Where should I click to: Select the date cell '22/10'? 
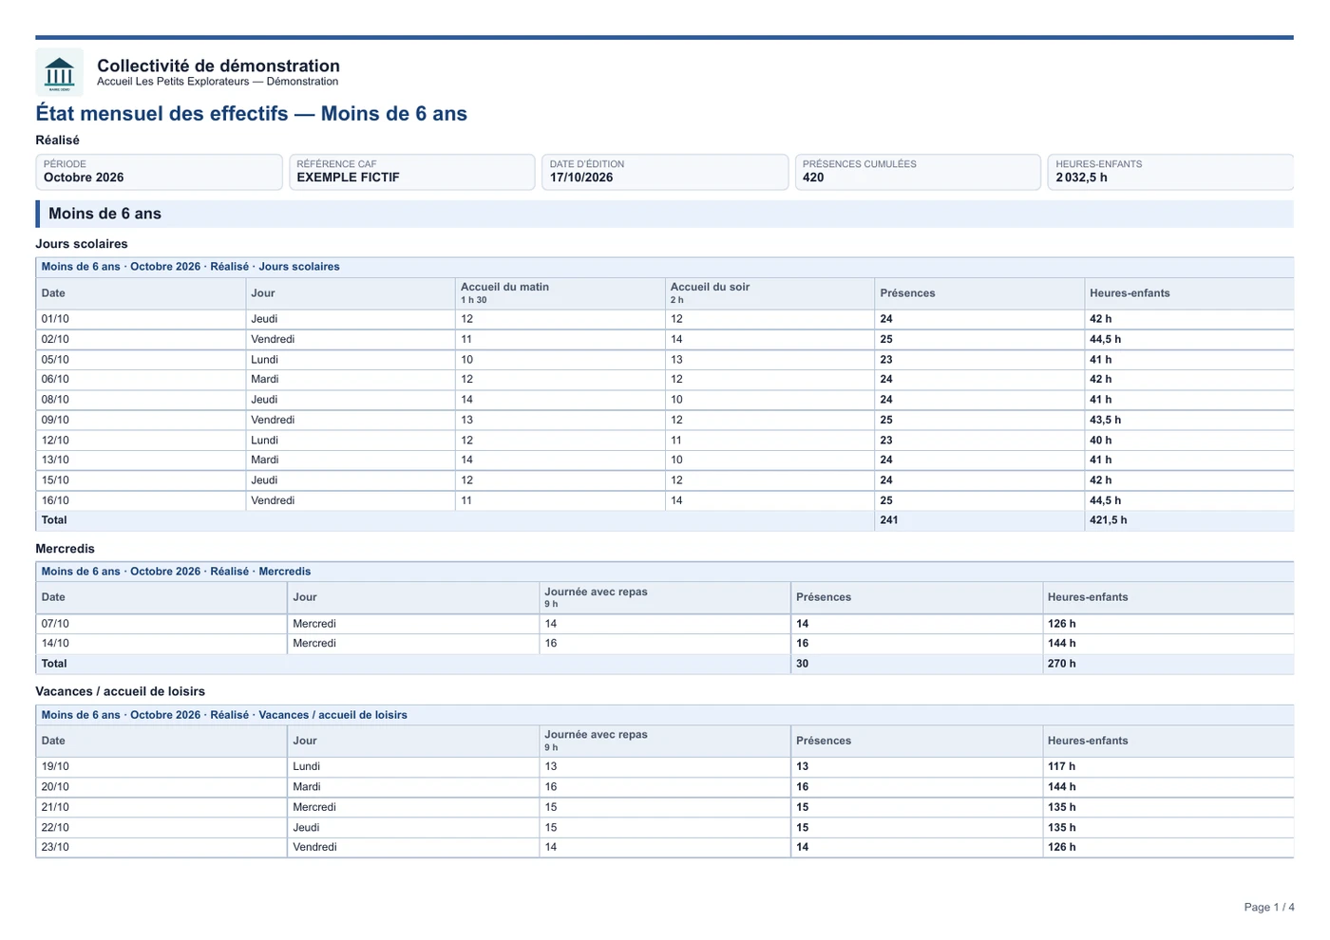pos(161,828)
